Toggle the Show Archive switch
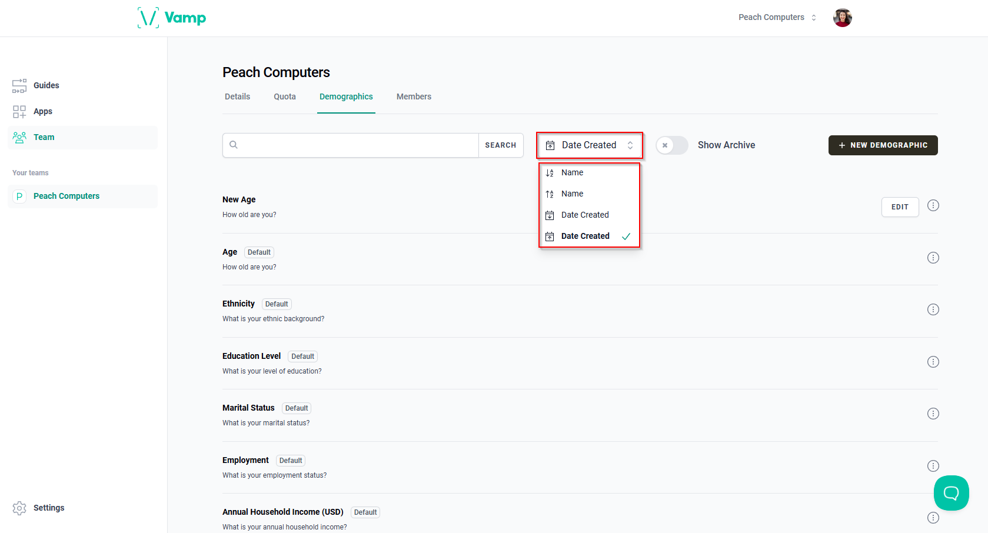 pyautogui.click(x=671, y=145)
